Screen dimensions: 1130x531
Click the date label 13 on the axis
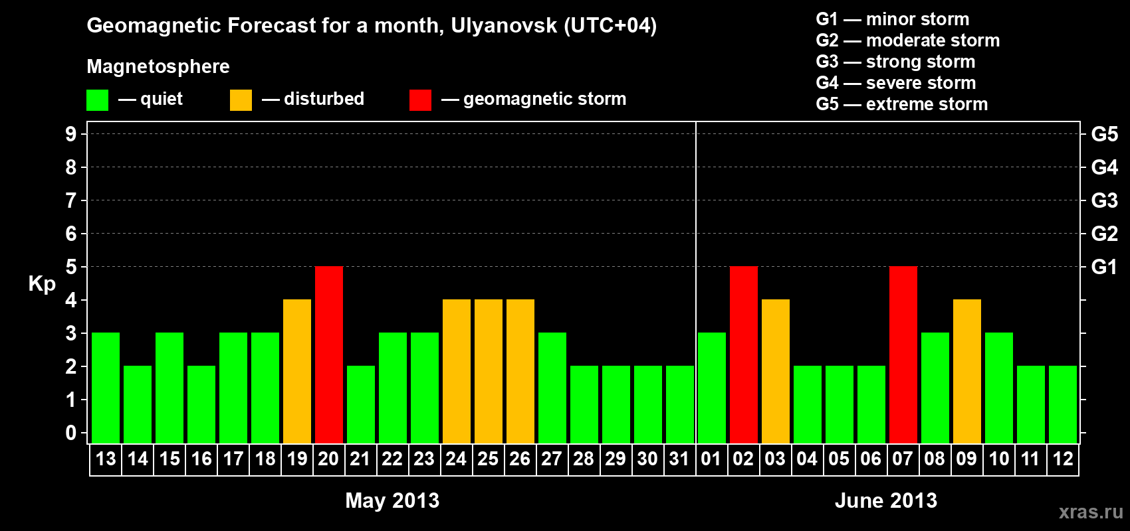tap(106, 459)
